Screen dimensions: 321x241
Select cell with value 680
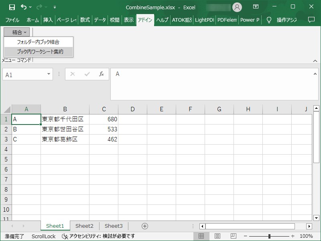pyautogui.click(x=104, y=119)
